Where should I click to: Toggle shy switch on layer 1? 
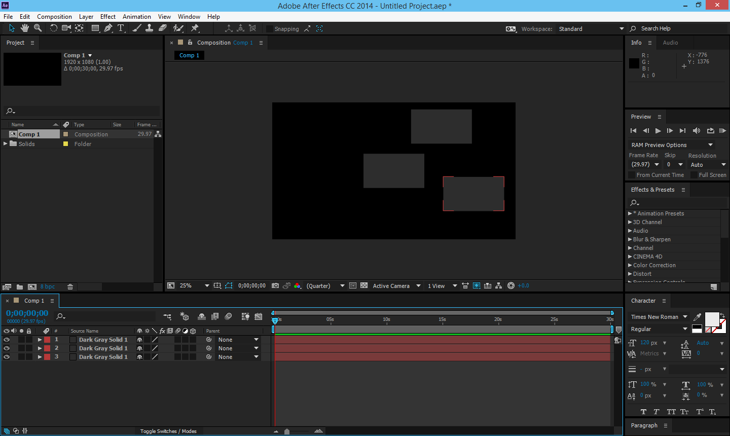point(139,340)
